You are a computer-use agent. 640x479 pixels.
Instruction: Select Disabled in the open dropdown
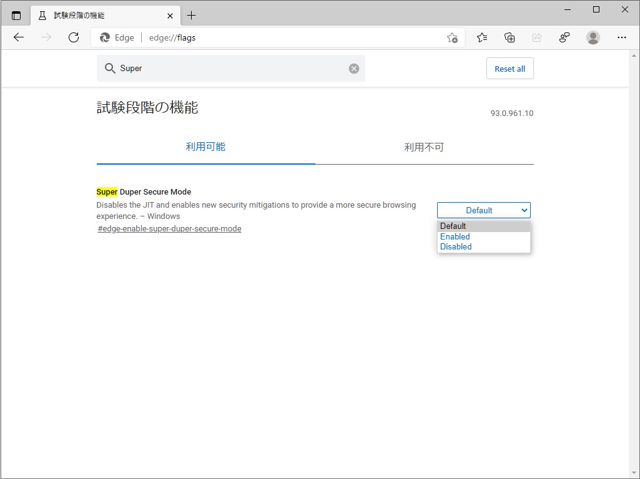(x=456, y=247)
